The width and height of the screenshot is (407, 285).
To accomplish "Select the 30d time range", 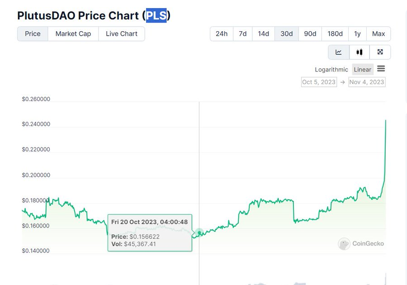I will (286, 34).
